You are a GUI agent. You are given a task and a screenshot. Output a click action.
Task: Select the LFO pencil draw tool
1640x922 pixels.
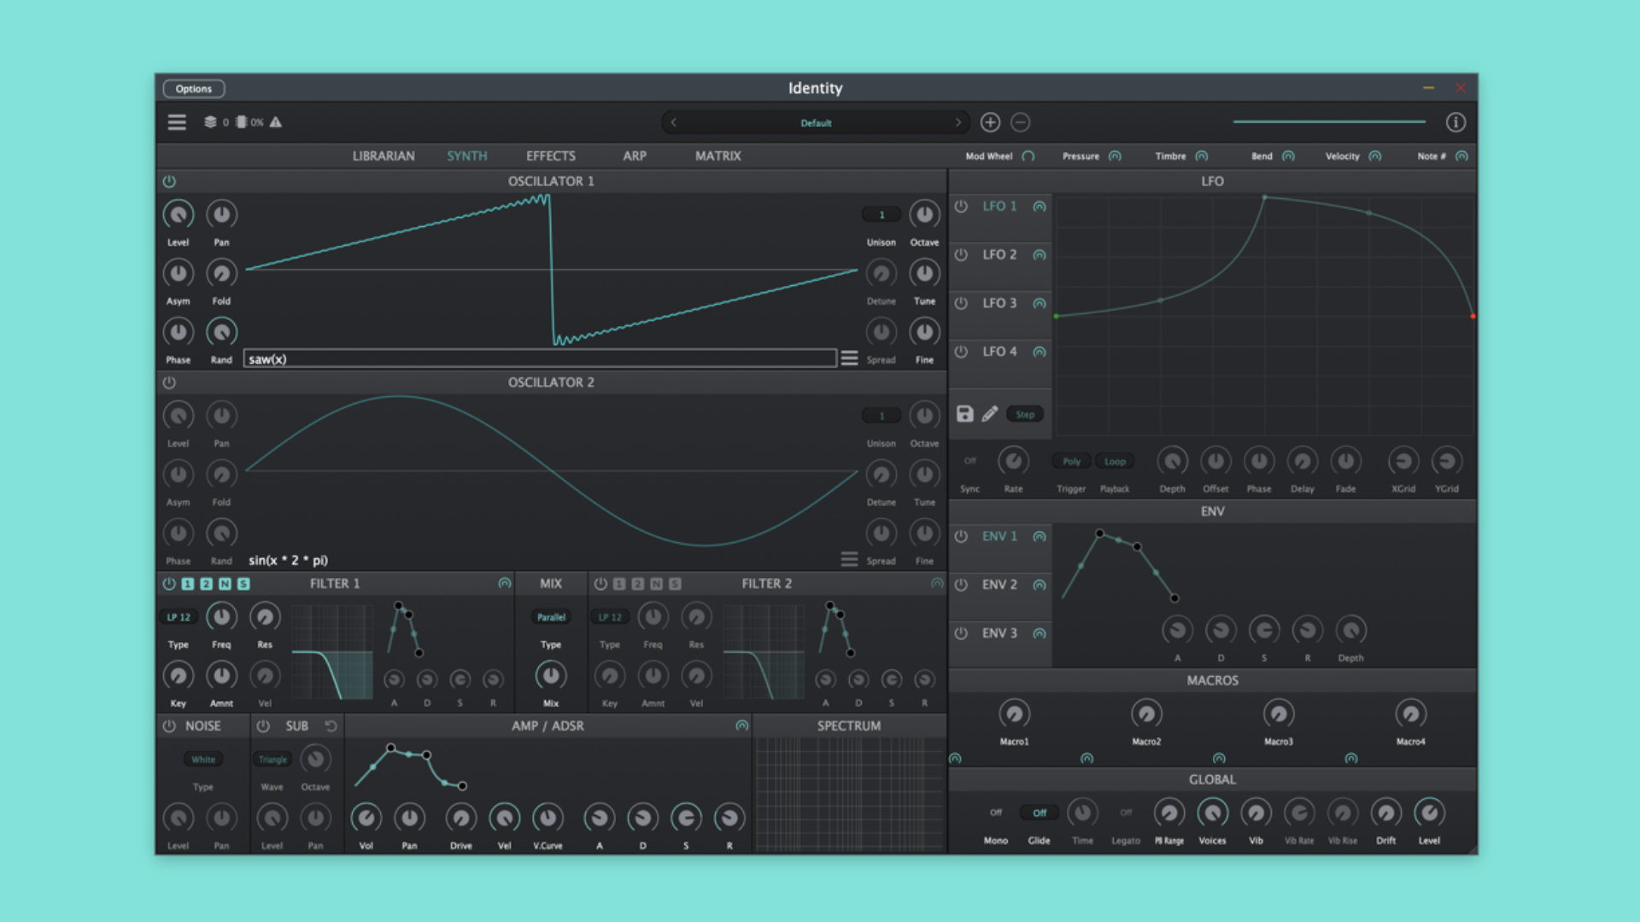point(990,414)
